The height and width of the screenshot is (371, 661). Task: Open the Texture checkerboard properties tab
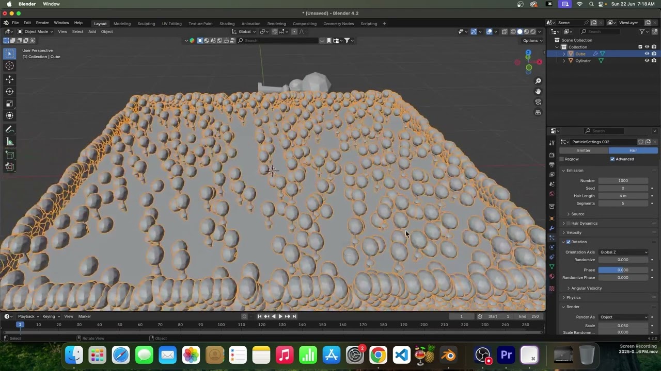[x=552, y=289]
